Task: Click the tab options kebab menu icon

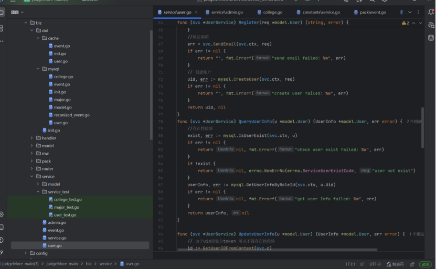Action: (418, 12)
